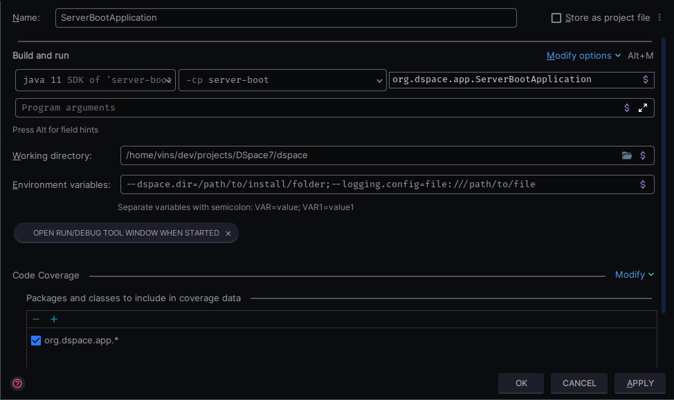This screenshot has width=674, height=400.
Task: Browse for Working directory via folder icon
Action: coord(627,155)
